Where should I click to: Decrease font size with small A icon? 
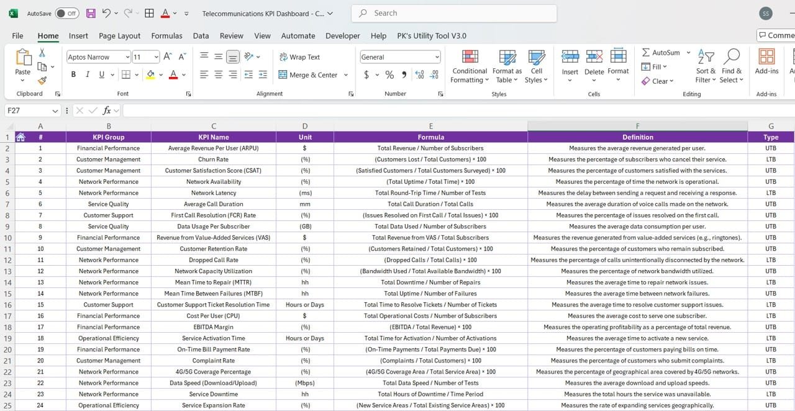tap(182, 56)
